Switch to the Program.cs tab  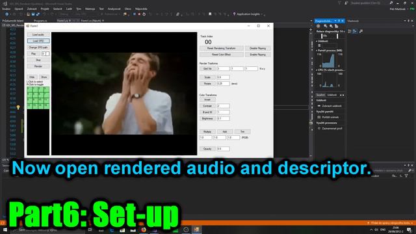(40, 20)
